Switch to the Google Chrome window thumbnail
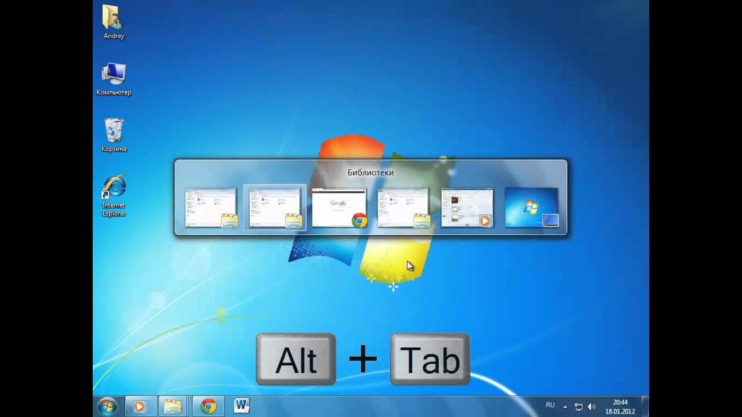Image resolution: width=742 pixels, height=417 pixels. pyautogui.click(x=339, y=207)
